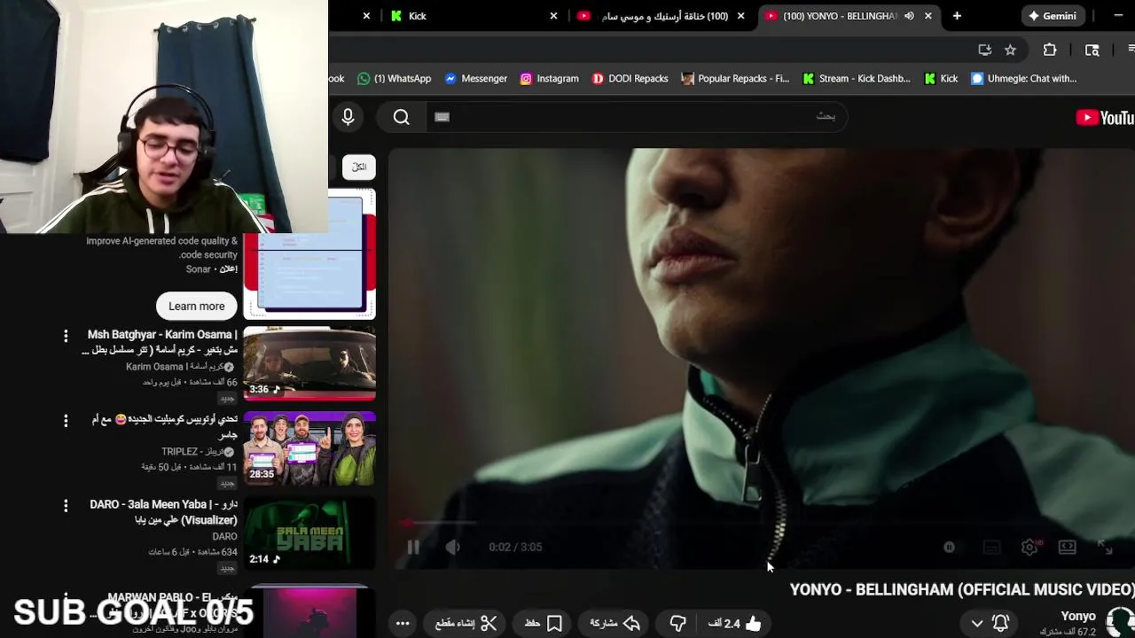Open the TRIPLEZ 28:35 video thumbnail
Screen dimensions: 1135x638
[x=309, y=447]
